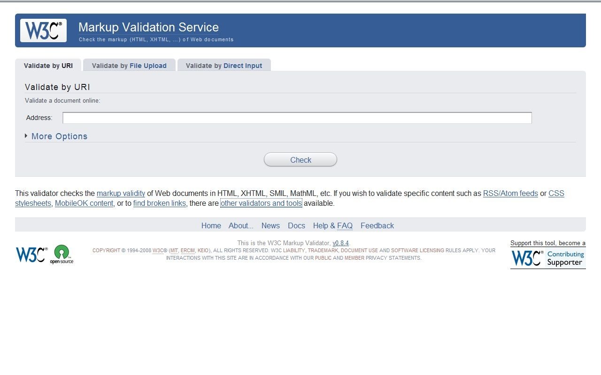Click the KEIO link in copyright notice
This screenshot has height=375, width=601.
coord(203,250)
